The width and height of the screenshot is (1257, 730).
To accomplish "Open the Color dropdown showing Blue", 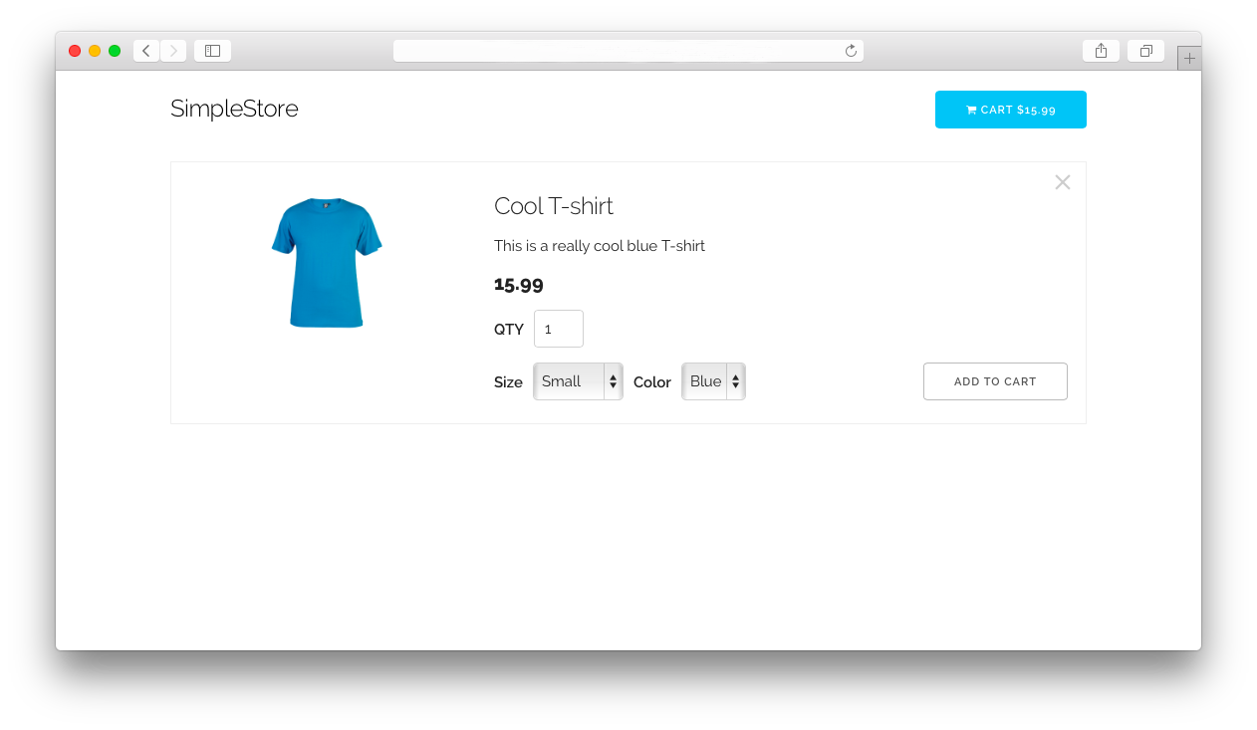I will (713, 381).
